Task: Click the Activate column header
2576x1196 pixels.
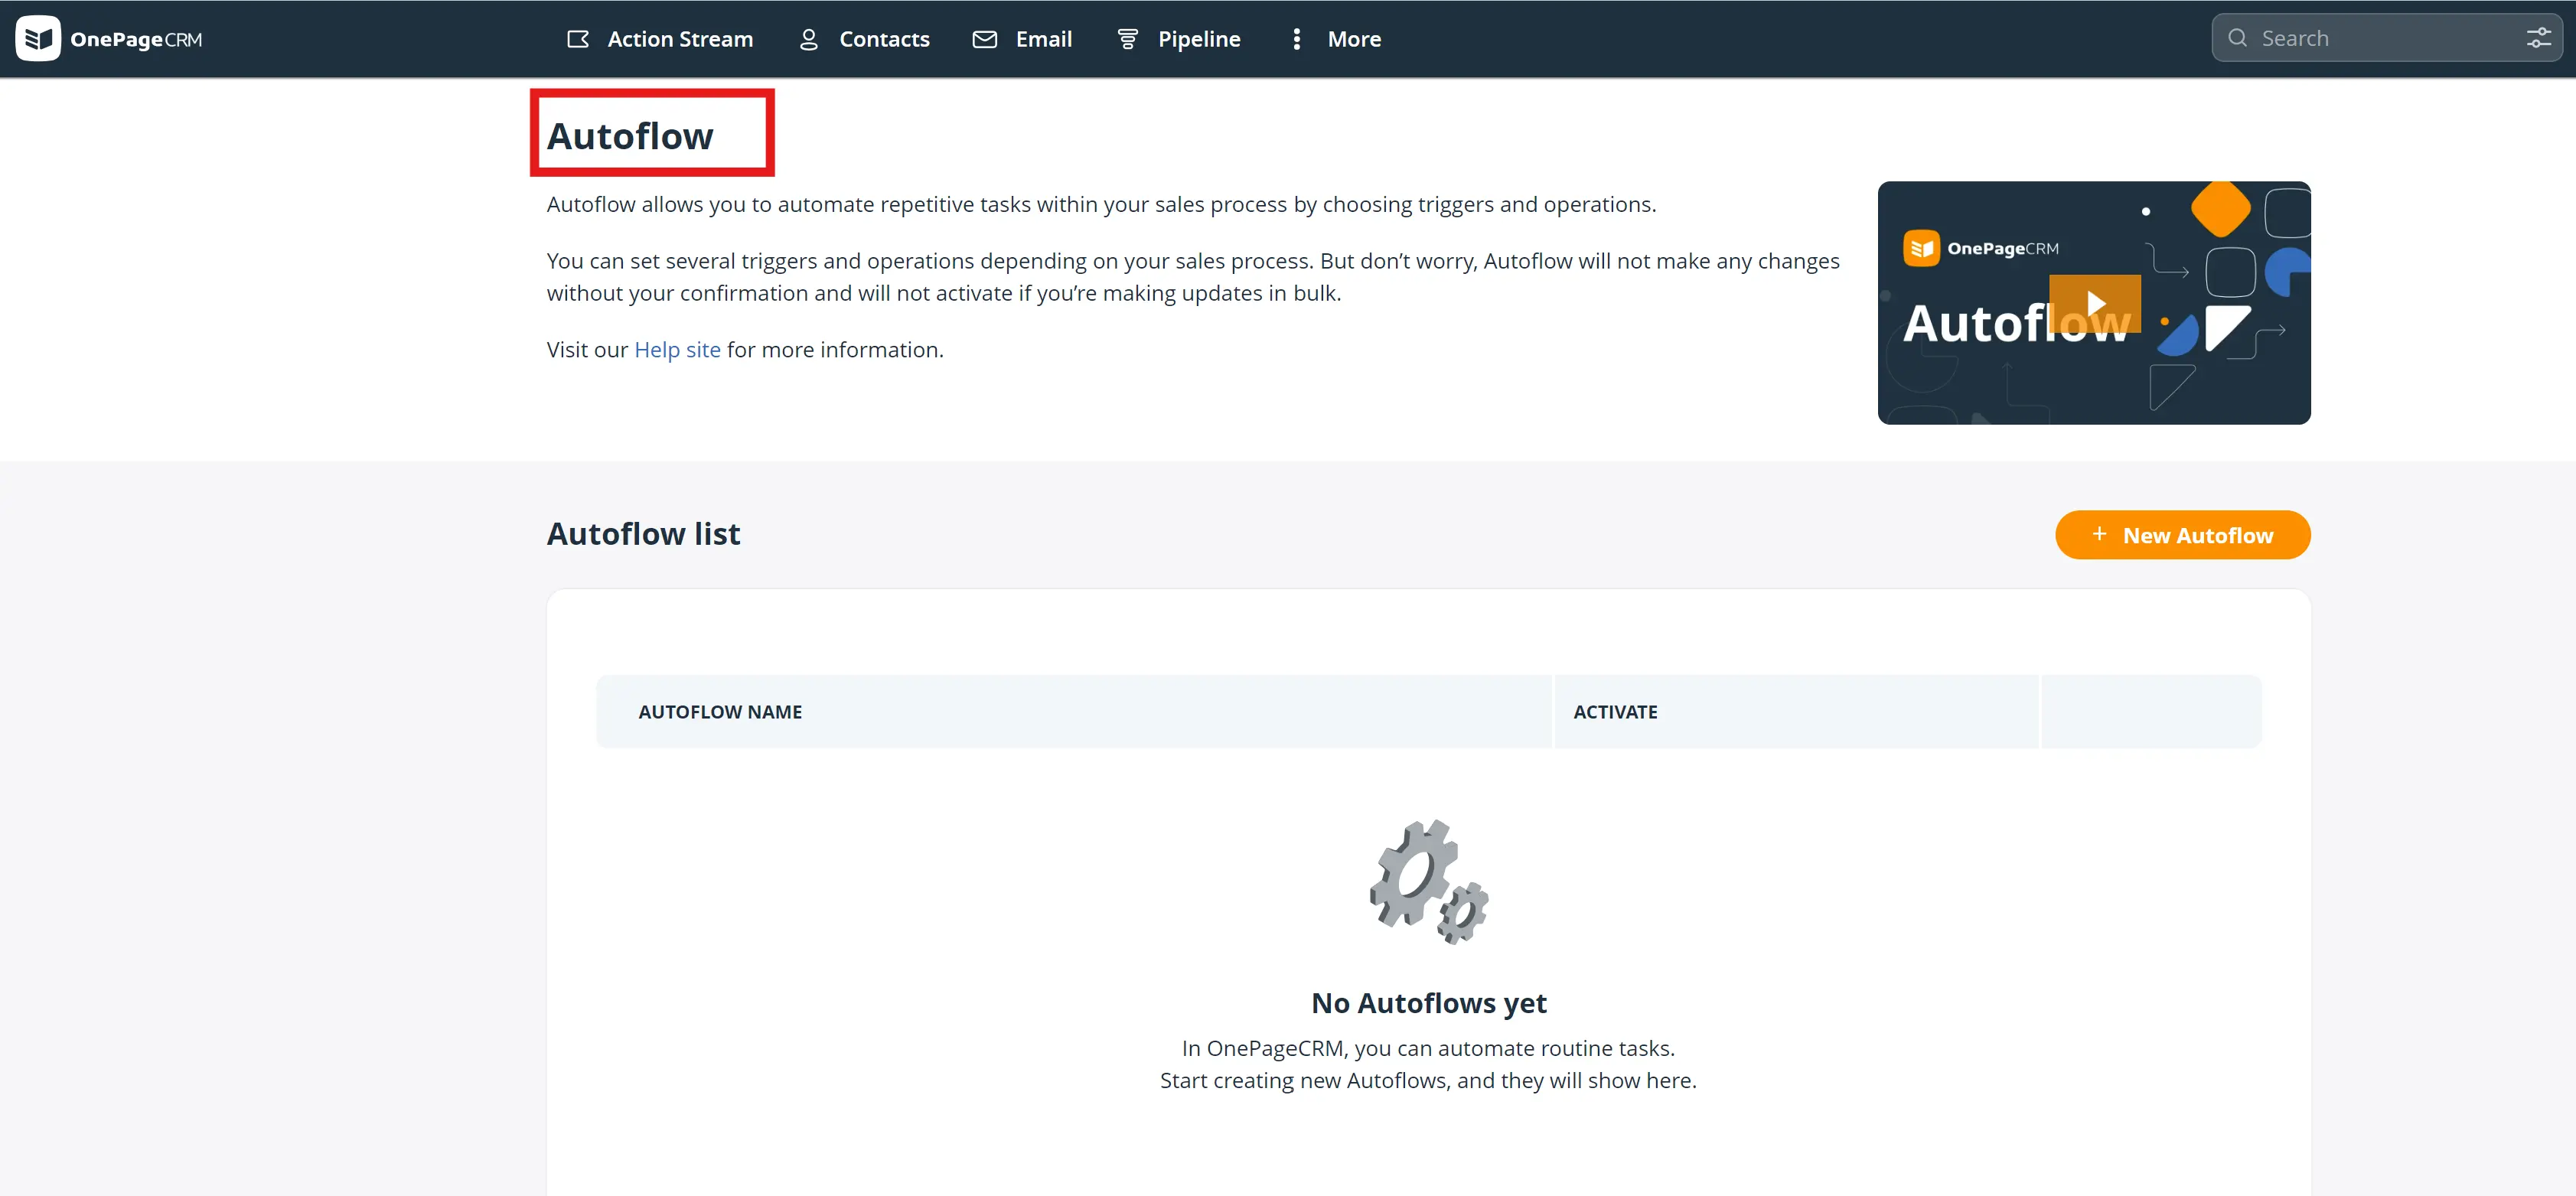Action: 1615,712
